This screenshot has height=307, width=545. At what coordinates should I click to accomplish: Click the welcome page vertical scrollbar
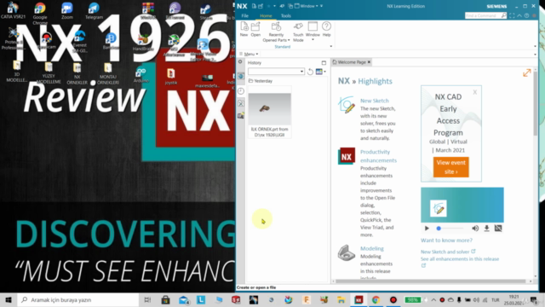click(536, 104)
